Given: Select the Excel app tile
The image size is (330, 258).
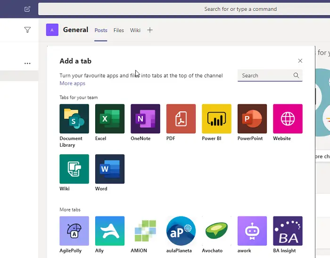Looking at the screenshot, I should 110,118.
